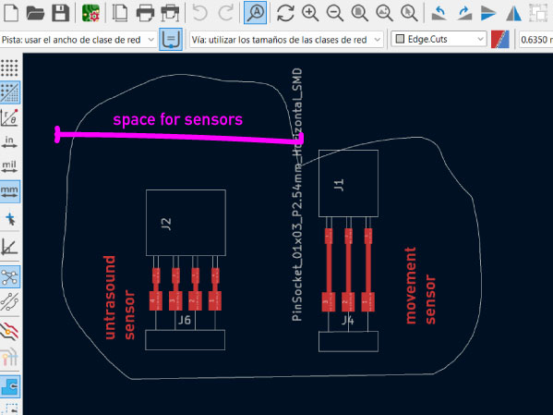Open an existing board file
The image size is (553, 415).
(x=35, y=12)
